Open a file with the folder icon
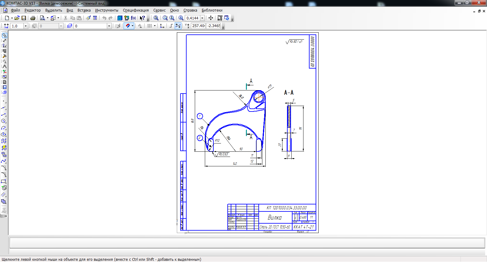Image resolution: width=487 pixels, height=262 pixels. pos(17,18)
